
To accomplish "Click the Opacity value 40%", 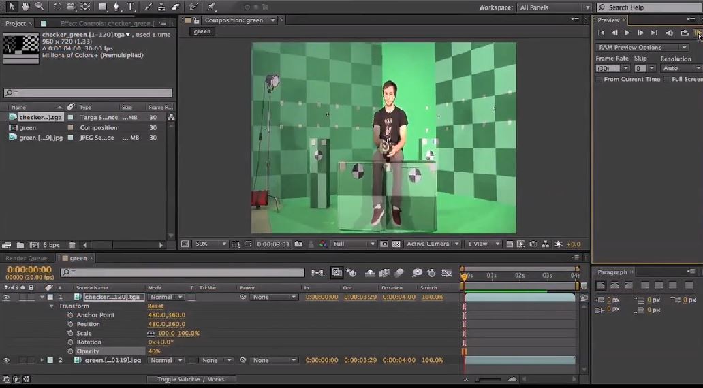I will (x=154, y=351).
